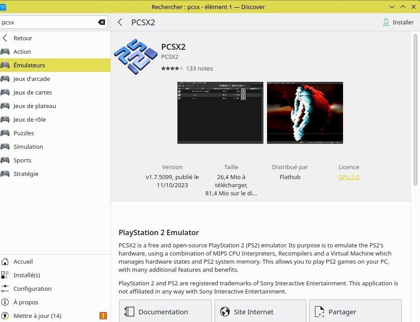Click the Simulation gamepad icon

(x=5, y=147)
